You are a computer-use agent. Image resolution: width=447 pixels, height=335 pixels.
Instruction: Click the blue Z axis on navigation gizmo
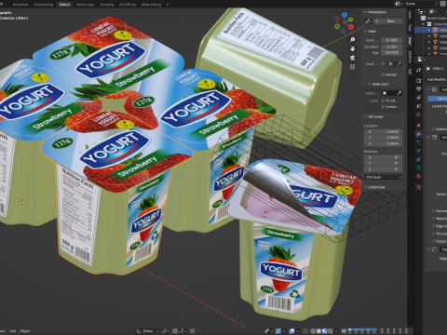point(345,15)
